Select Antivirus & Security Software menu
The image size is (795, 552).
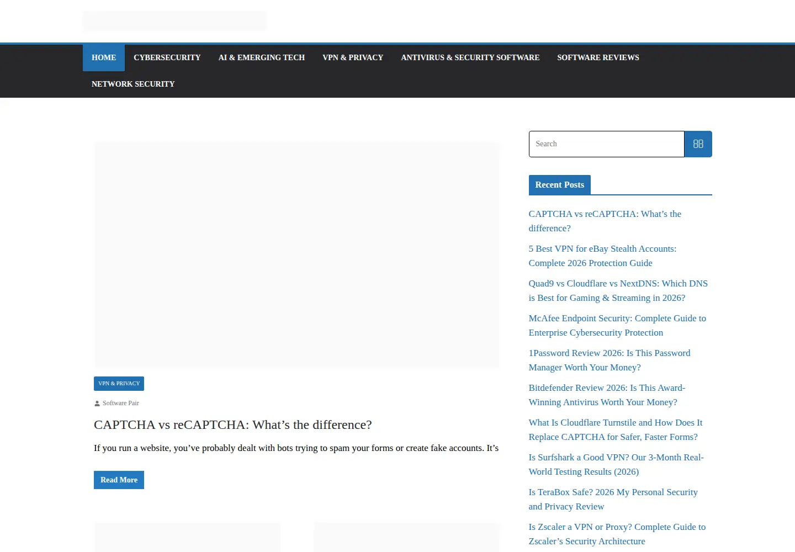[470, 57]
